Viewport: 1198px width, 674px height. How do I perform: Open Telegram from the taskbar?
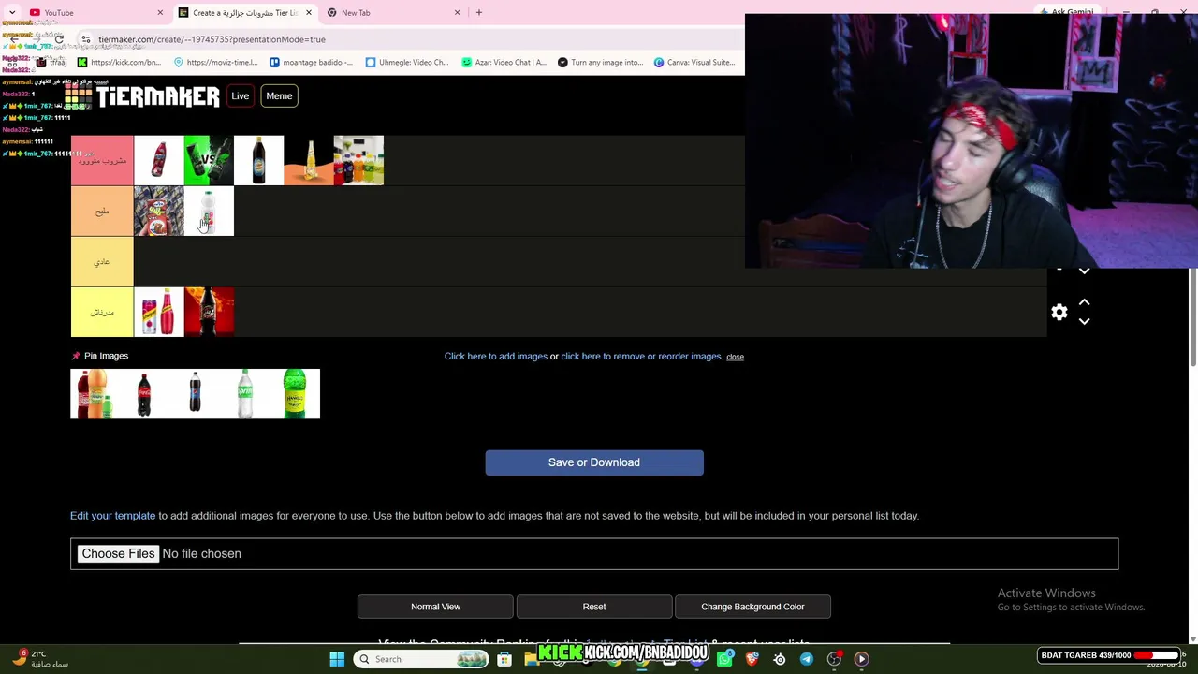(806, 659)
